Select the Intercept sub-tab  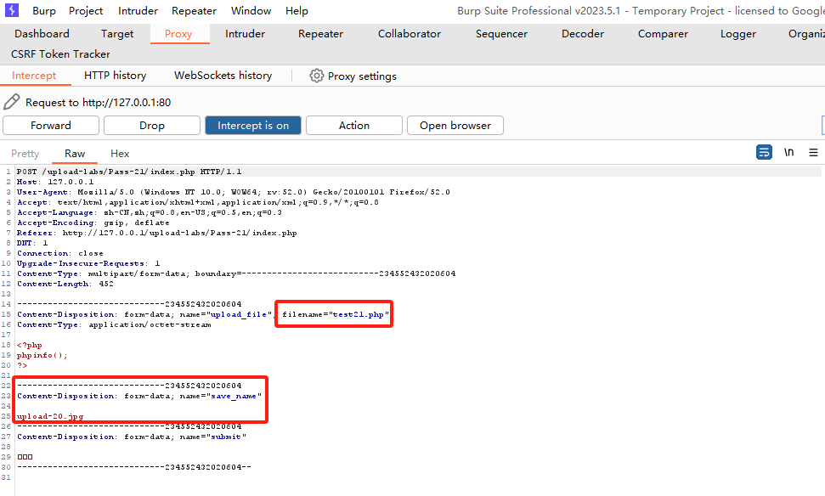(x=34, y=76)
